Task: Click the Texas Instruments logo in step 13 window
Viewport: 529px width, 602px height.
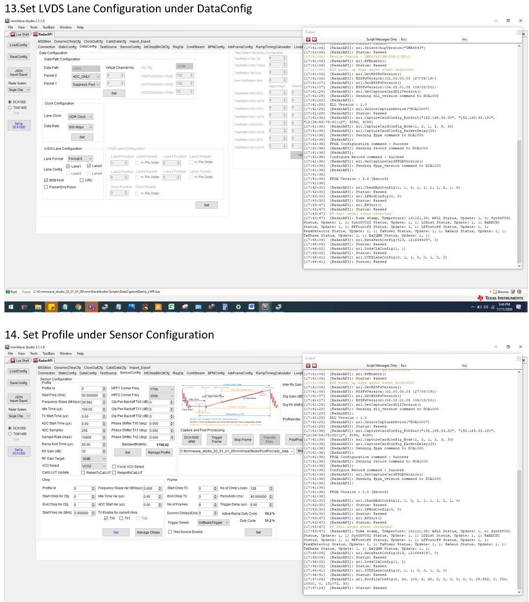Action: coord(500,298)
